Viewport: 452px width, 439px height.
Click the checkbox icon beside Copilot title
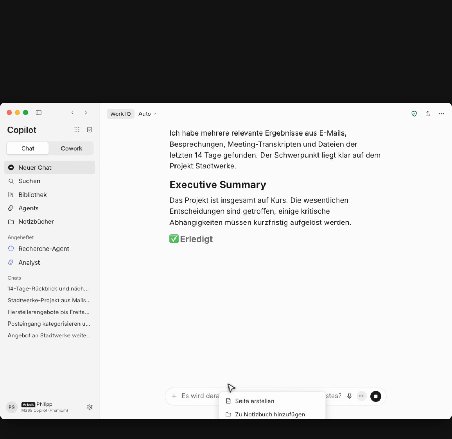pos(90,130)
